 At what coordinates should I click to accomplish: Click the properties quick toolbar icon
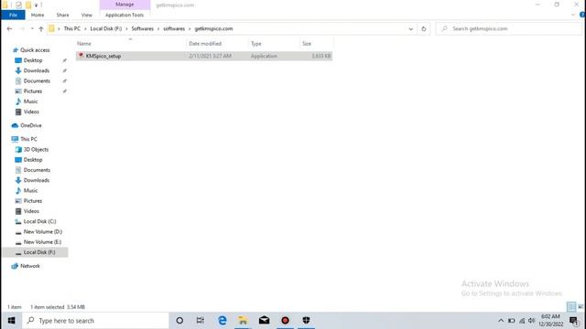tap(18, 5)
